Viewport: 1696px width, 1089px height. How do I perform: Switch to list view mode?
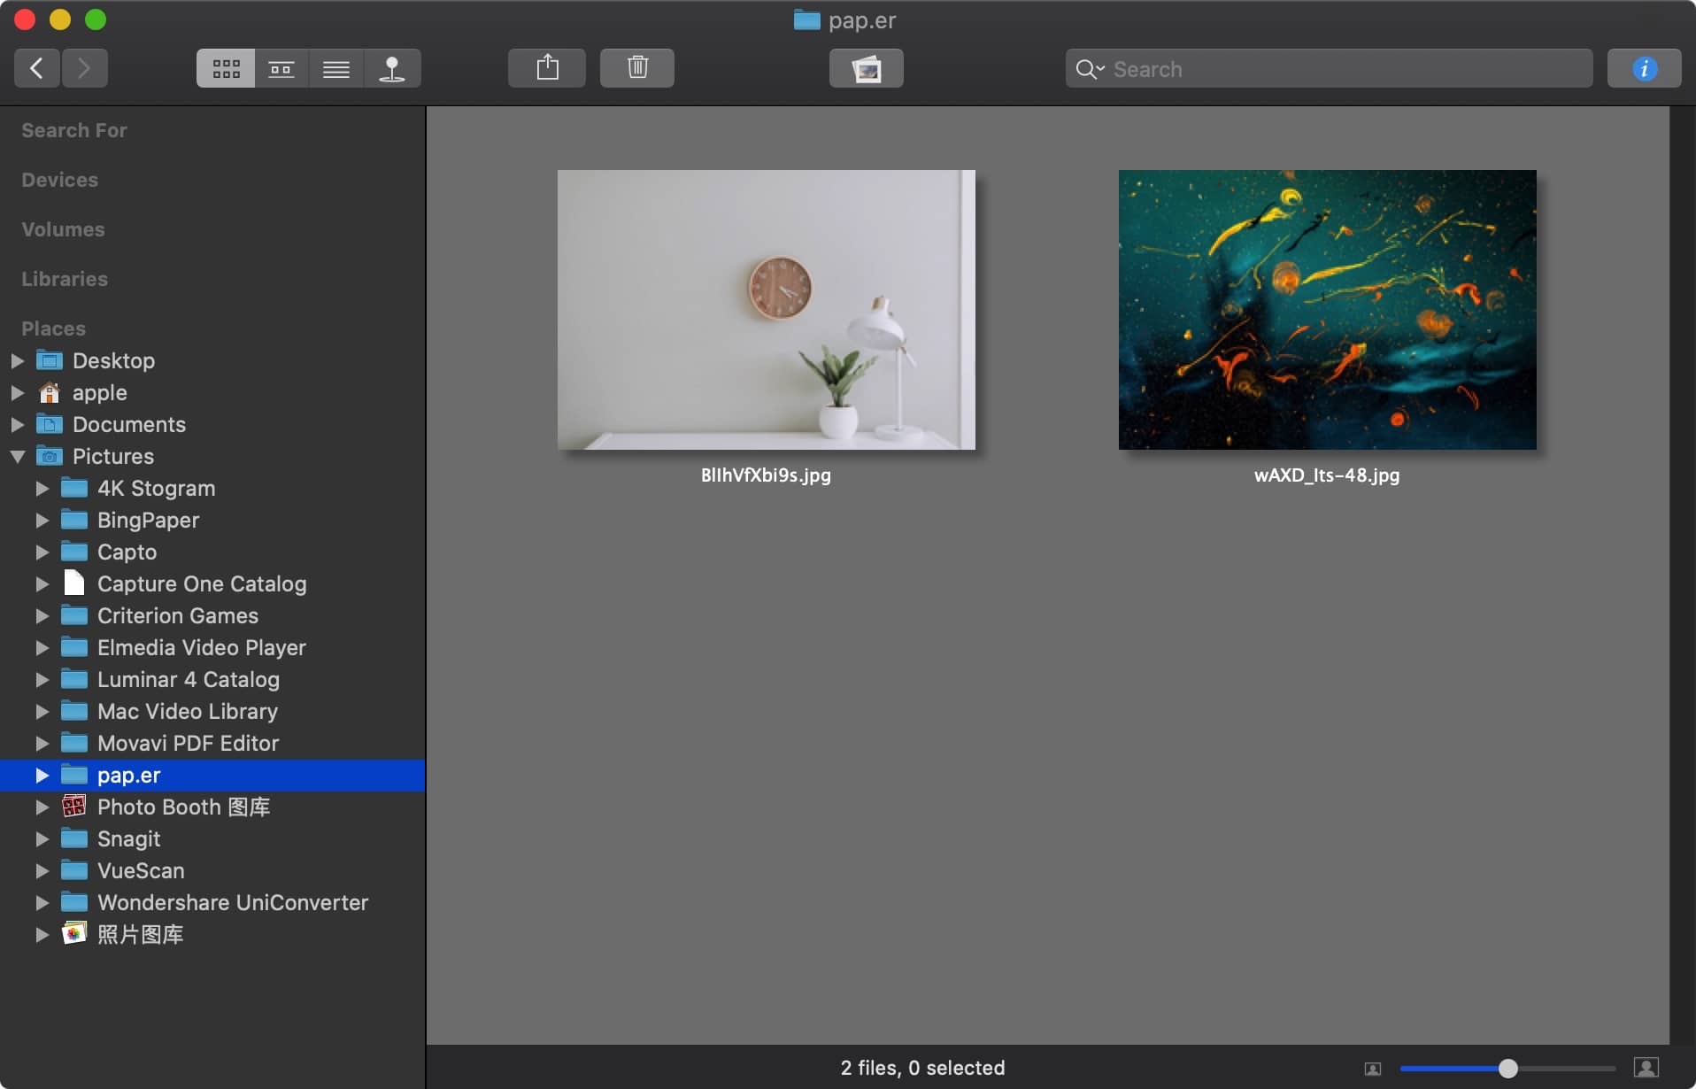click(336, 68)
